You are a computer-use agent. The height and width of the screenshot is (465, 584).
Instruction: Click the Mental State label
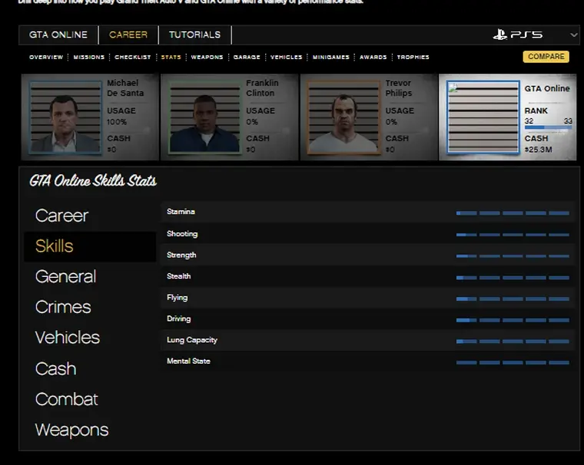click(188, 361)
